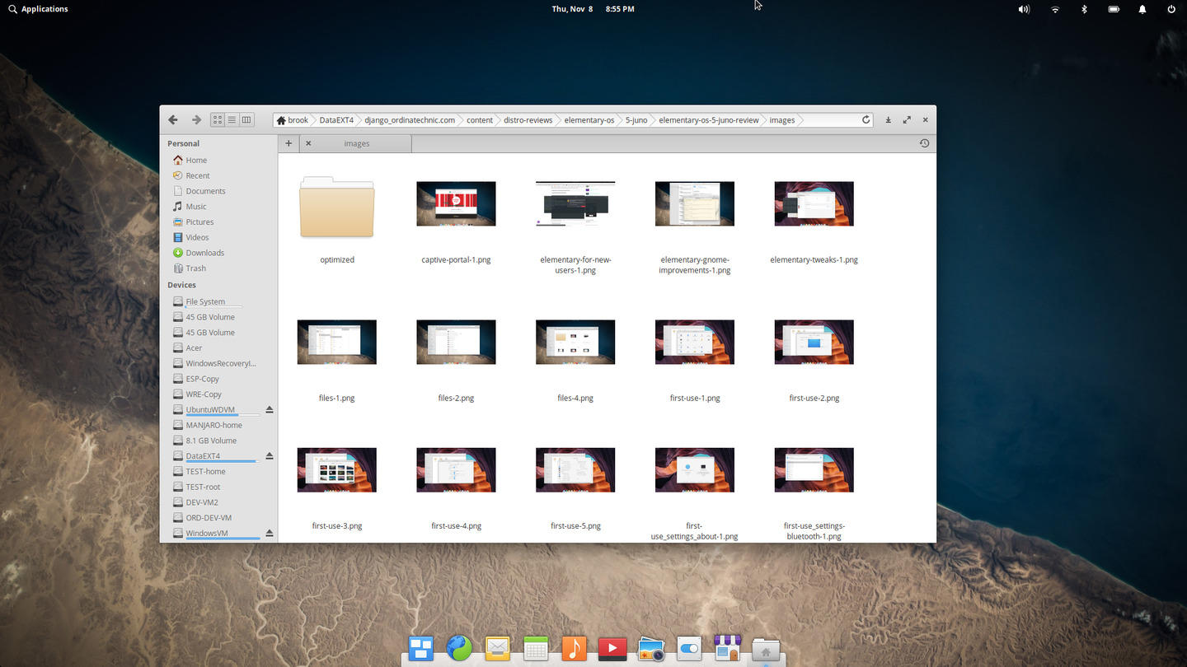Open closed tabs history button

[x=924, y=143]
